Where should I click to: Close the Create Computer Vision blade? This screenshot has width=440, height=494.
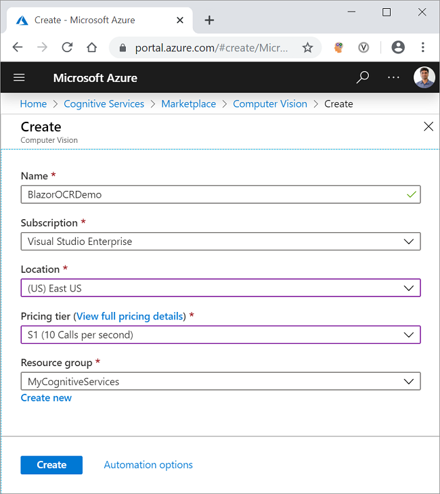pos(428,127)
